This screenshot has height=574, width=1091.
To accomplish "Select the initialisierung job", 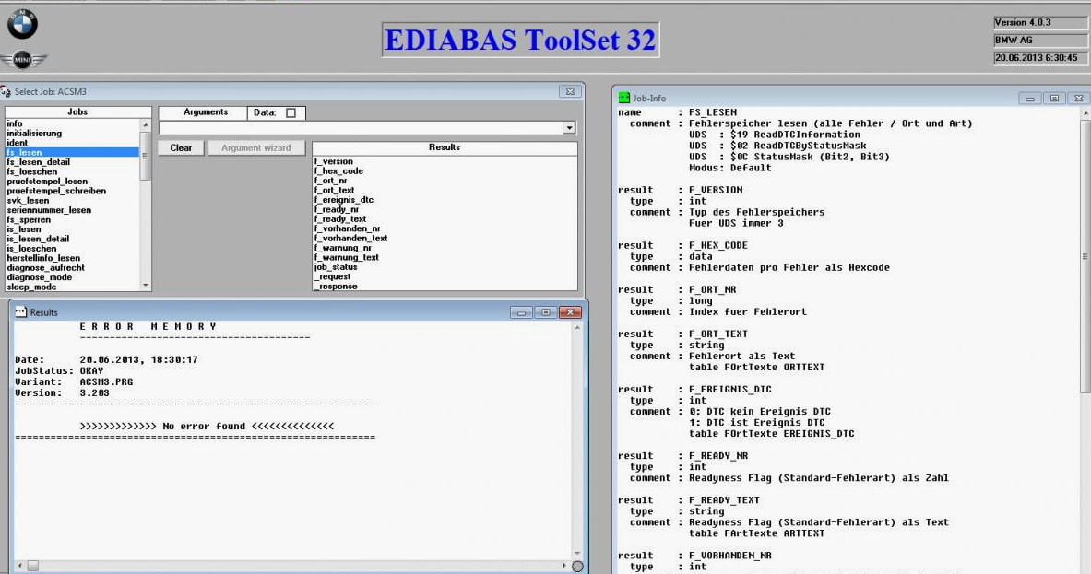I will pyautogui.click(x=34, y=134).
